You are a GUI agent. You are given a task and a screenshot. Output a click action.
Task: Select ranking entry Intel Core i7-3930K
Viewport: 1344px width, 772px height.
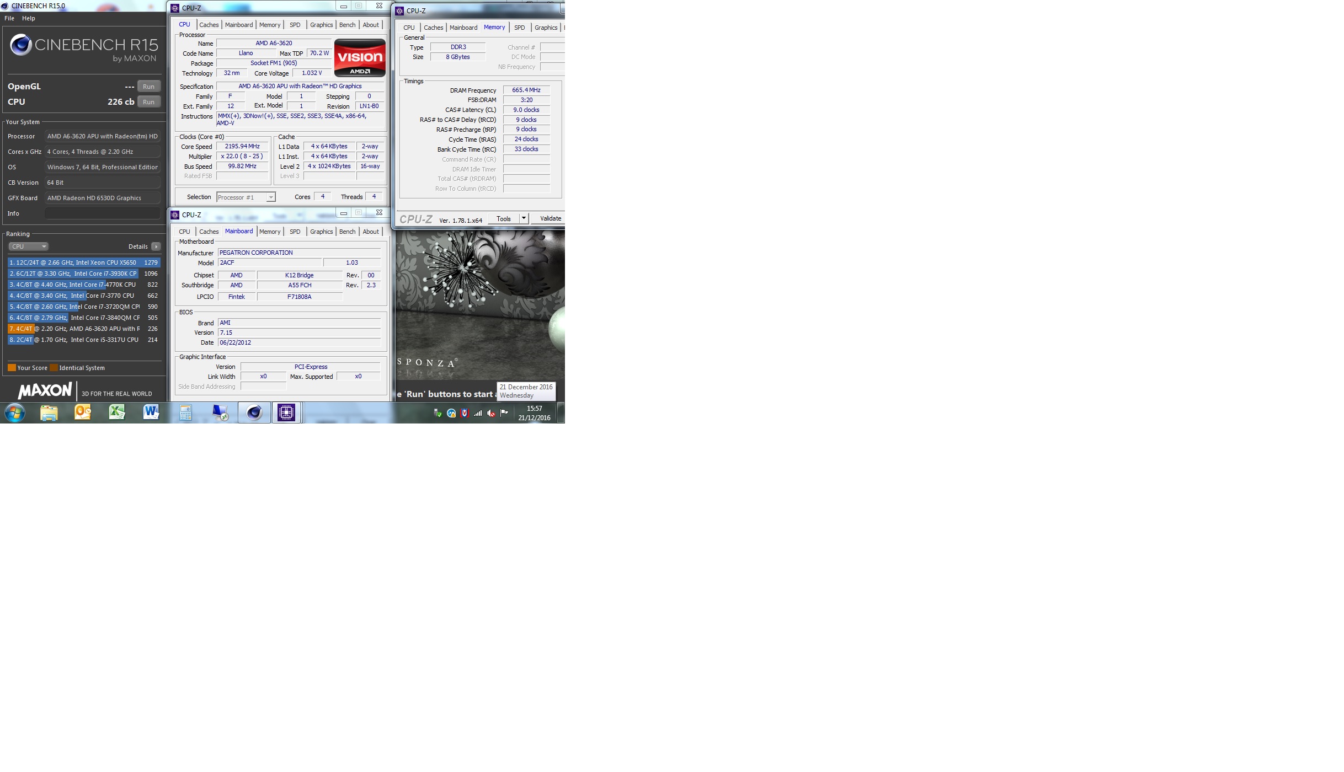tap(84, 274)
